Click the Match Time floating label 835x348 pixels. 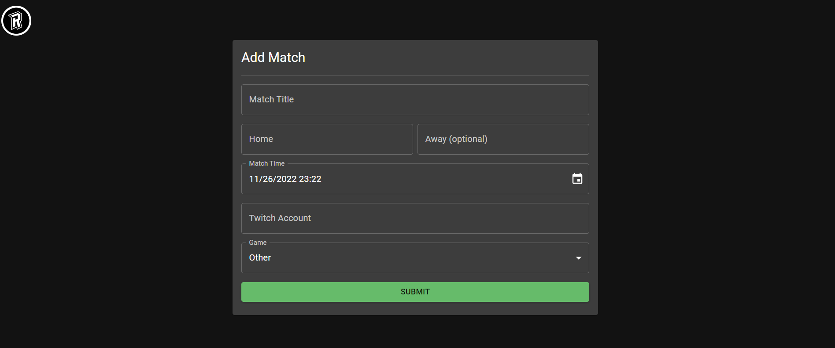point(266,163)
